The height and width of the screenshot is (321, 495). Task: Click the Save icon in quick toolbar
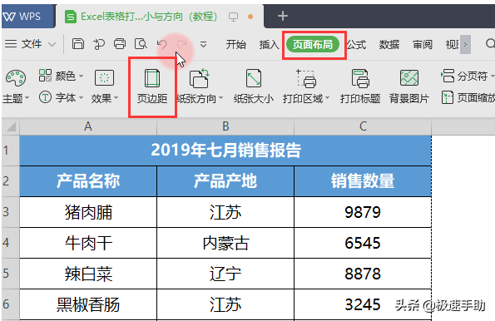click(x=78, y=44)
